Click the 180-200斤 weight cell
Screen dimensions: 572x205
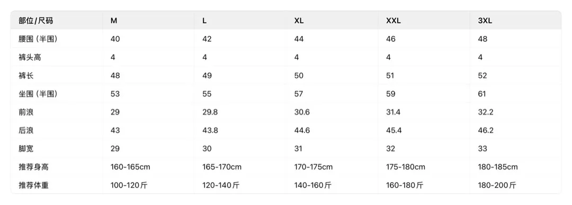tap(497, 185)
